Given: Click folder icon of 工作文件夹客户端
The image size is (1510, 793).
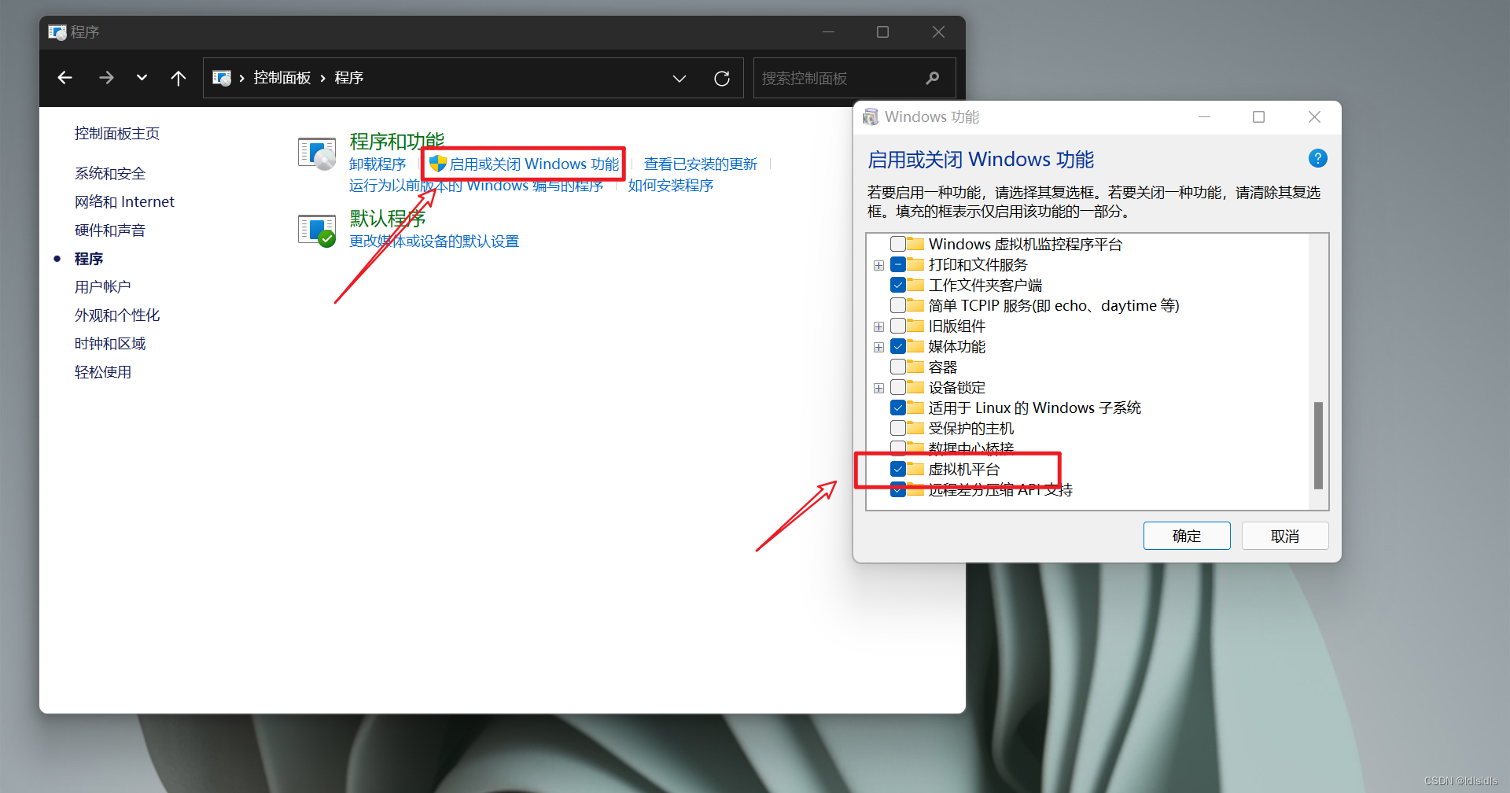Looking at the screenshot, I should click(915, 285).
